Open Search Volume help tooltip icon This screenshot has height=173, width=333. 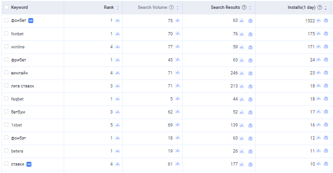coord(172,7)
